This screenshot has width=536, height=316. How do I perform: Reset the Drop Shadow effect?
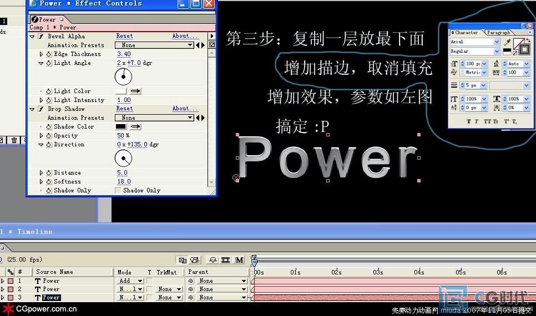(124, 109)
